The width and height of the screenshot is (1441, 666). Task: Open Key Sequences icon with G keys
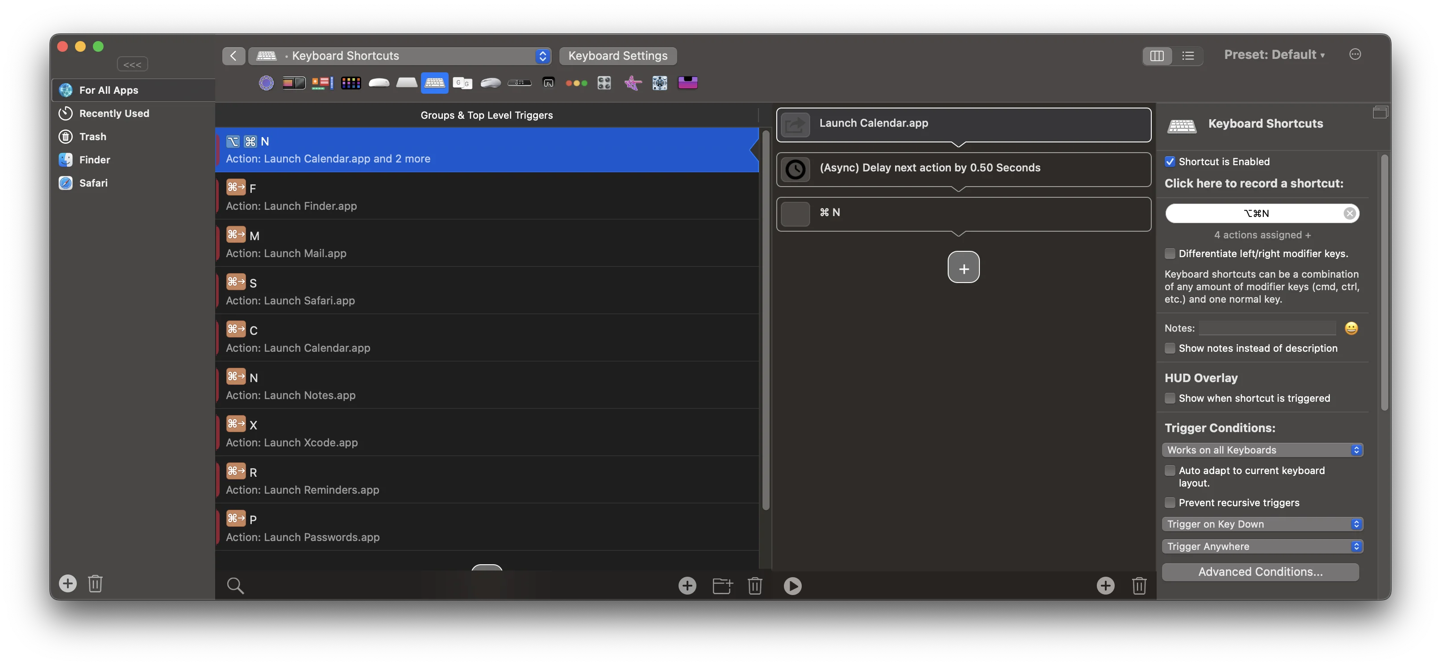[462, 83]
